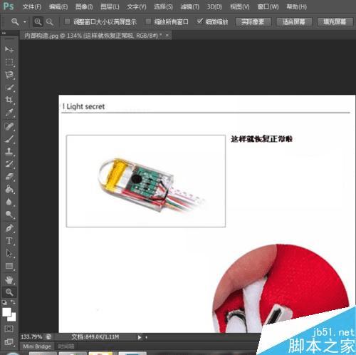The width and height of the screenshot is (356, 355).
Task: Open the 窗口(W) menu
Action: 268,6
